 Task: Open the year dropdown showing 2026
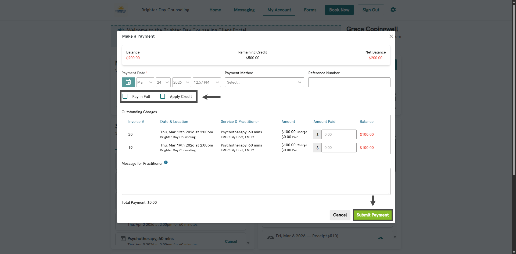(x=181, y=82)
